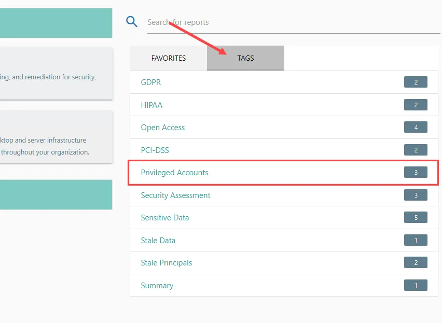This screenshot has width=442, height=323.
Task: Click the server infrastructure description card
Action: coord(56,136)
